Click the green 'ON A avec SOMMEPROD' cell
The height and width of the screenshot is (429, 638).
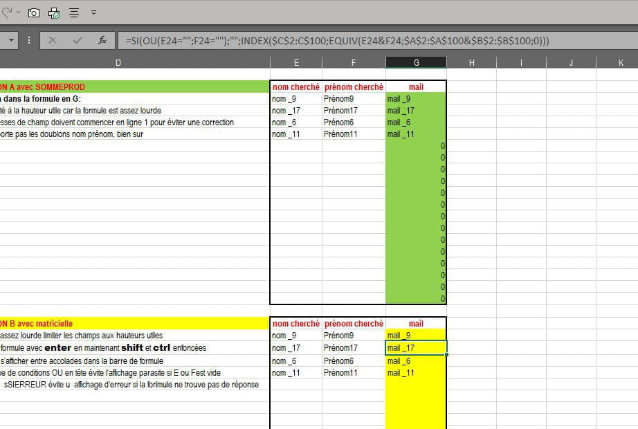(x=135, y=86)
